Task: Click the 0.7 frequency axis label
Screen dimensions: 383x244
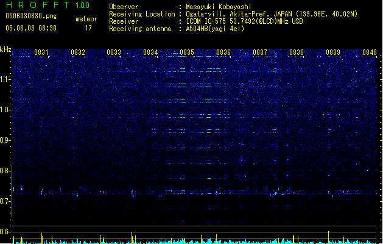Action: point(5,201)
